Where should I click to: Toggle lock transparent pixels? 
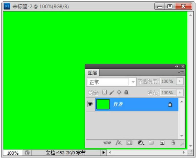pyautogui.click(x=104, y=92)
